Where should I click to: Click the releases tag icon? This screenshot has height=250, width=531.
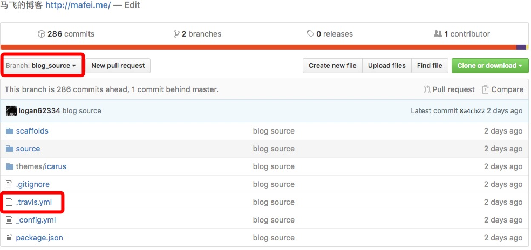click(x=310, y=34)
